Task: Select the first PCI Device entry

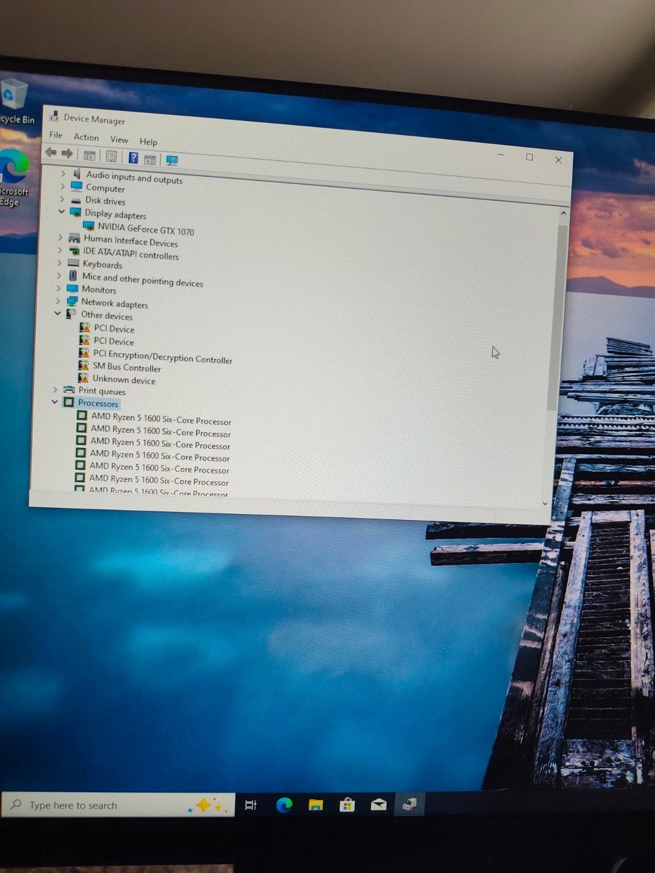Action: [x=114, y=328]
